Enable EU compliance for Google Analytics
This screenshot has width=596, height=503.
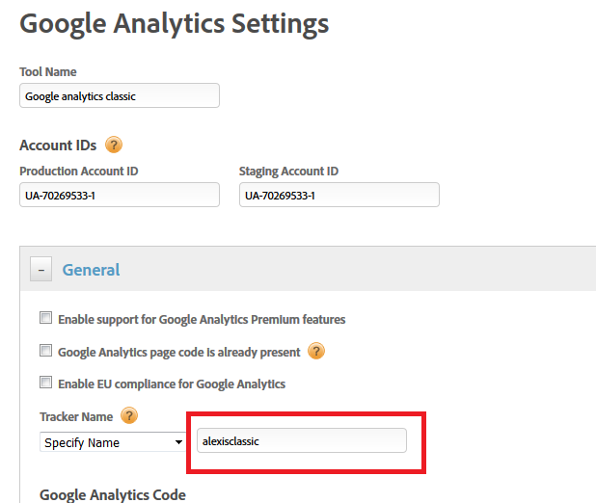tap(45, 384)
